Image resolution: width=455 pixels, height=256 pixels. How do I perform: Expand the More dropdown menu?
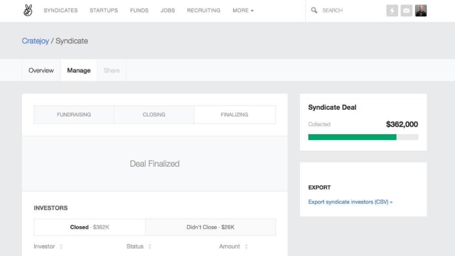(243, 10)
